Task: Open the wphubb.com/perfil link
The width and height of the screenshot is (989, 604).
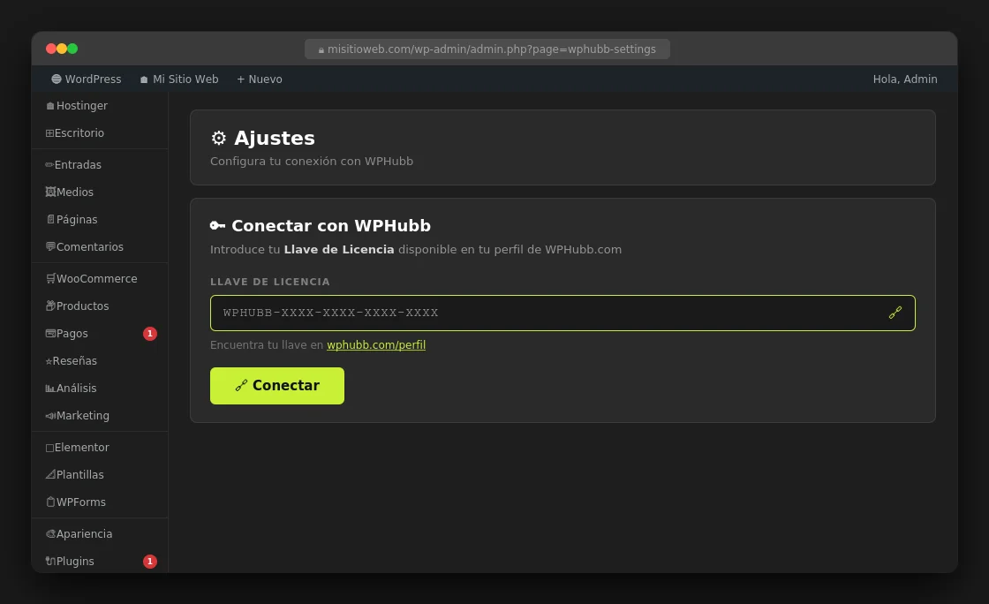Action: (376, 344)
